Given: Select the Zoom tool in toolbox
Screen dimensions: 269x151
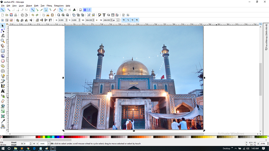Looking at the screenshot, I should 3,40.
